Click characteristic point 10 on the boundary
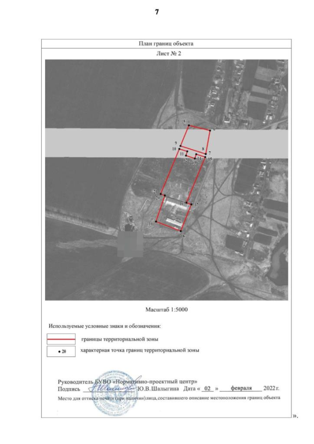The width and height of the screenshot is (314, 444). point(180,148)
